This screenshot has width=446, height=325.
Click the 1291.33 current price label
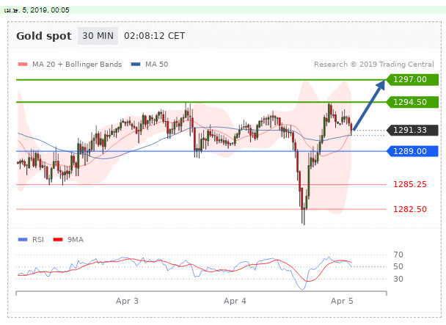[x=412, y=130]
